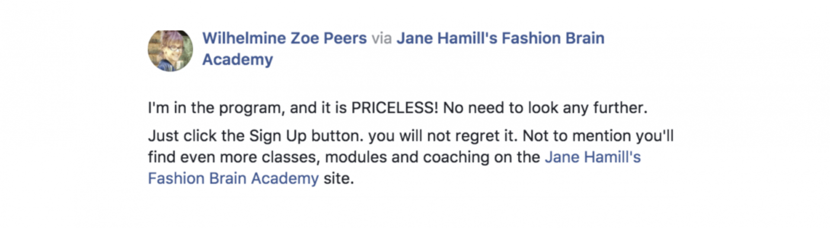Click the phrase "Not to mention you'll"
Screen dimensions: 830x228
click(598, 136)
